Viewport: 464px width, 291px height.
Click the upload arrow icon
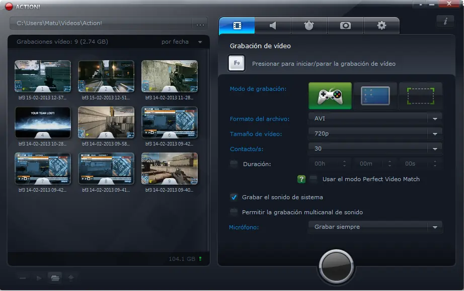click(x=71, y=278)
